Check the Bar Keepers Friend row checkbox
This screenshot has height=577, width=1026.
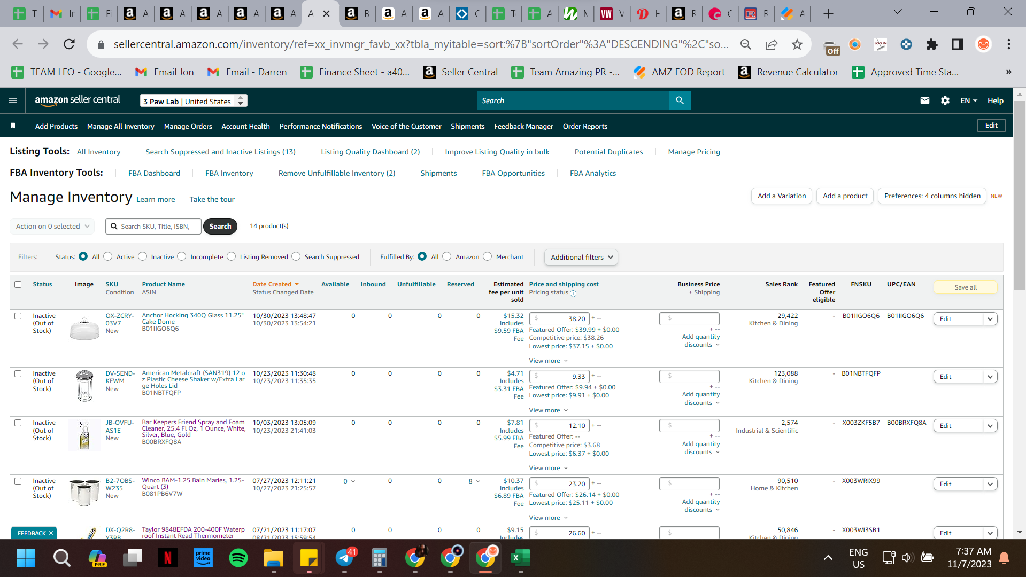coord(18,423)
